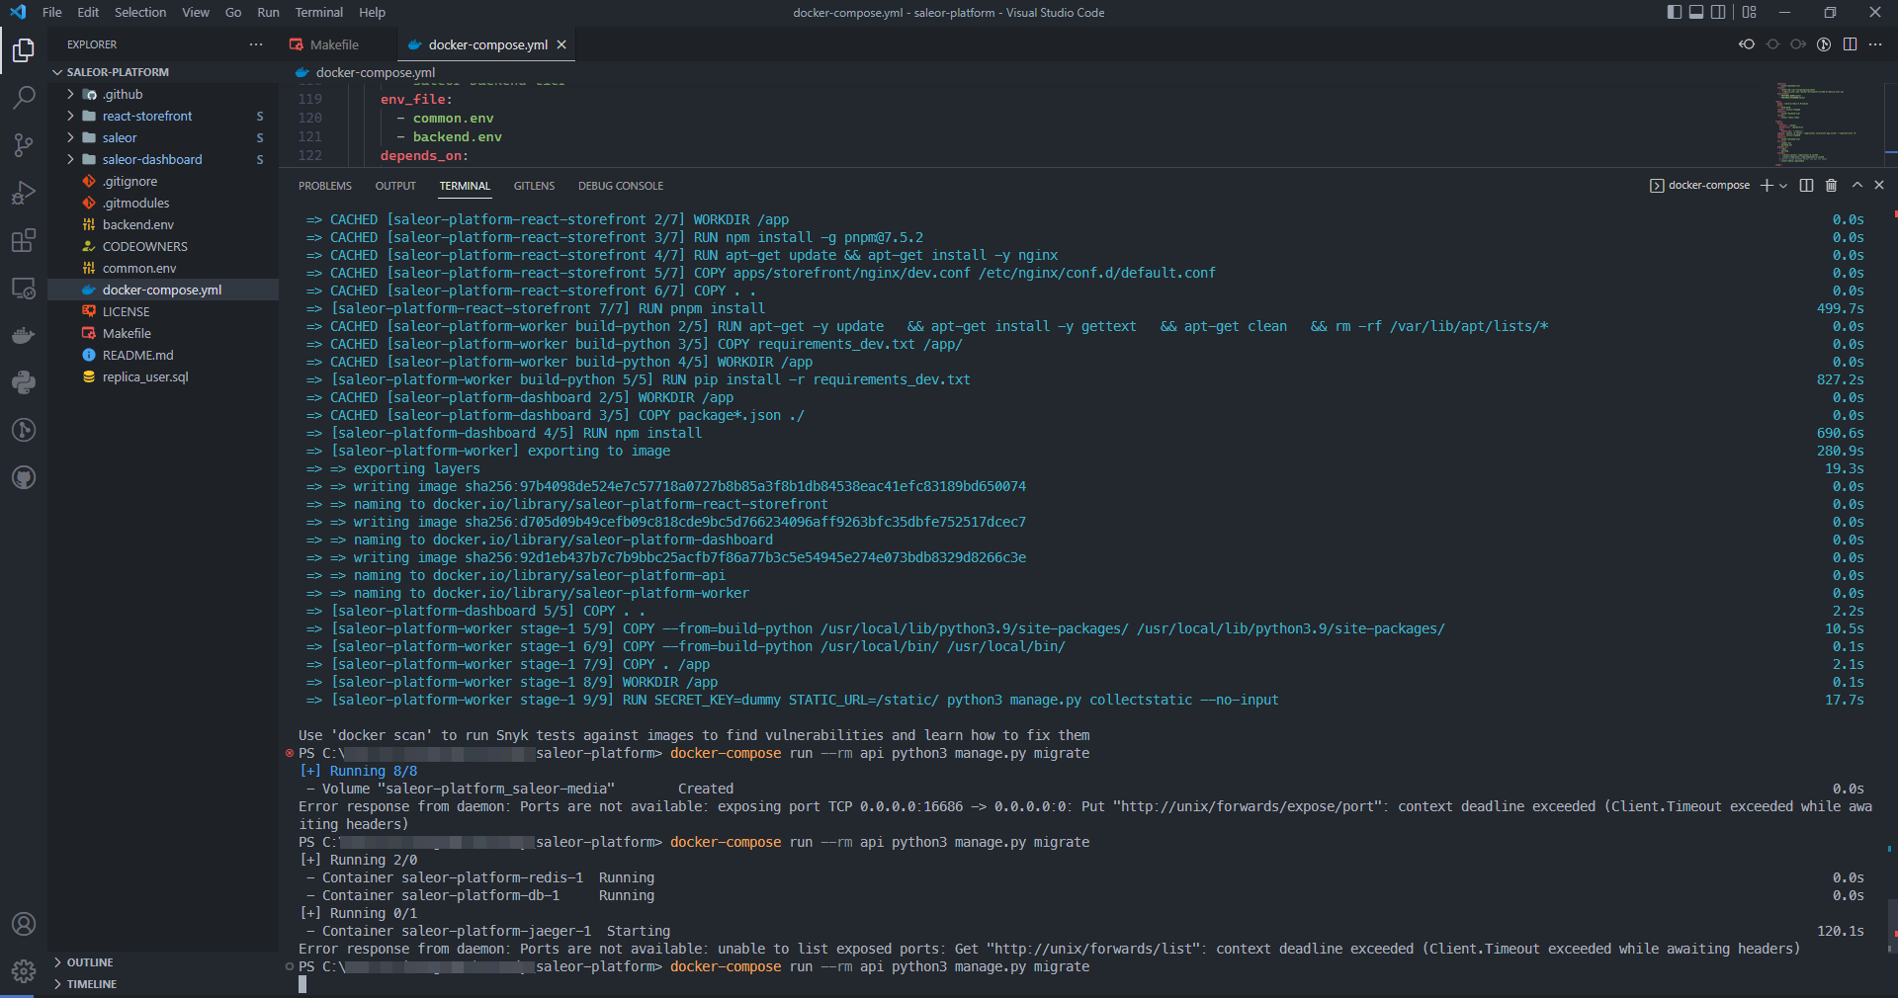Open the Remote Explorer icon

pos(24,288)
